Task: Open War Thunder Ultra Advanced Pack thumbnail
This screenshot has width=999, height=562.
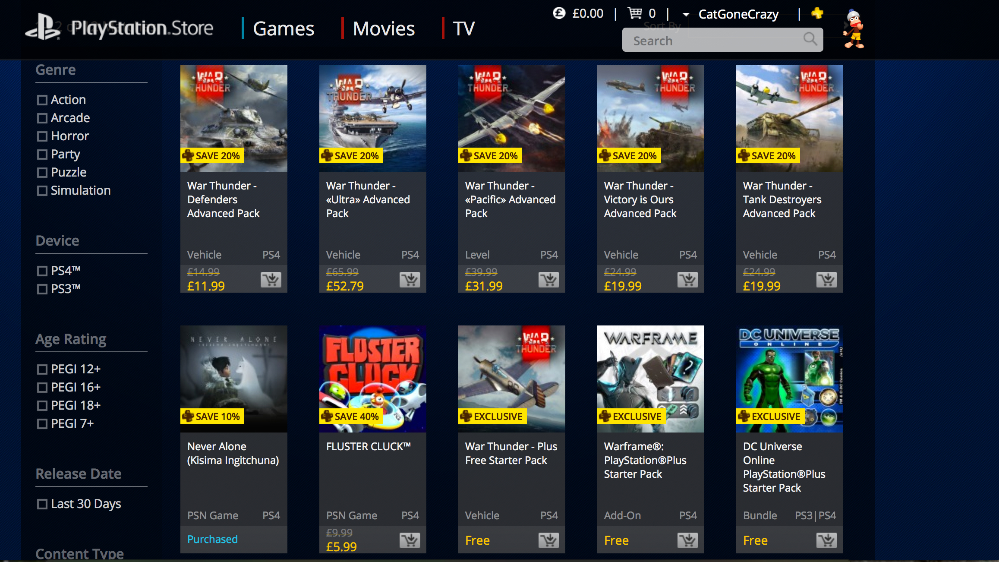Action: pos(373,118)
